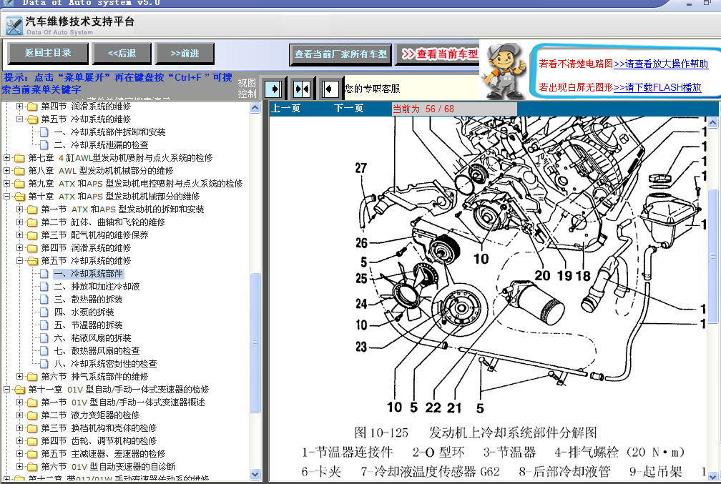Click folder icon of 第八章 chapter
Image resolution: width=721 pixels, height=484 pixels.
(x=19, y=171)
